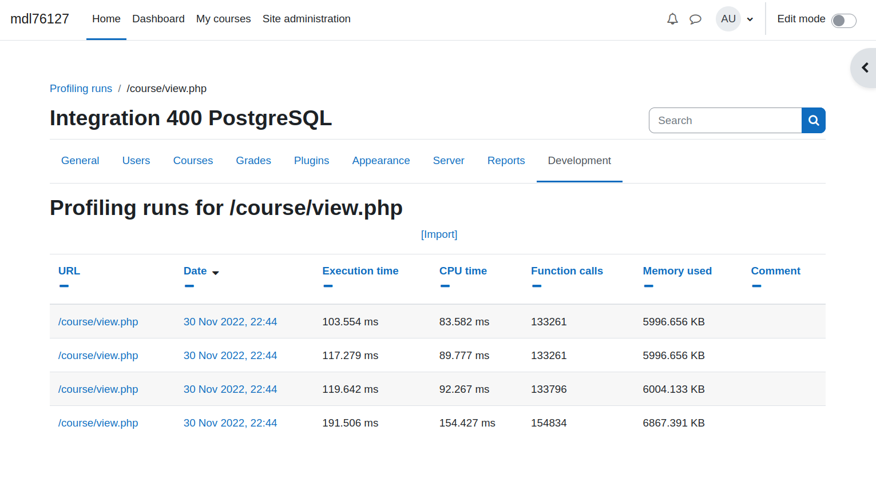876x482 pixels.
Task: Switch to the Courses tab
Action: click(193, 161)
